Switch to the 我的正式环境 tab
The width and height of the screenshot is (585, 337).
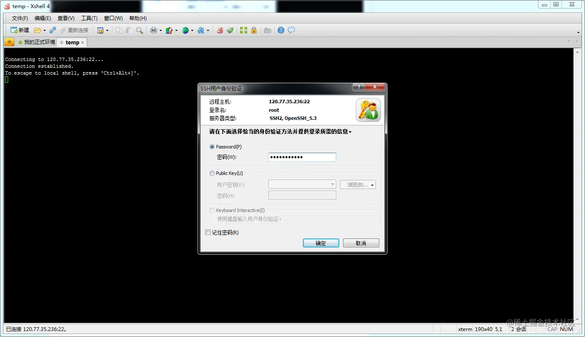pyautogui.click(x=36, y=42)
